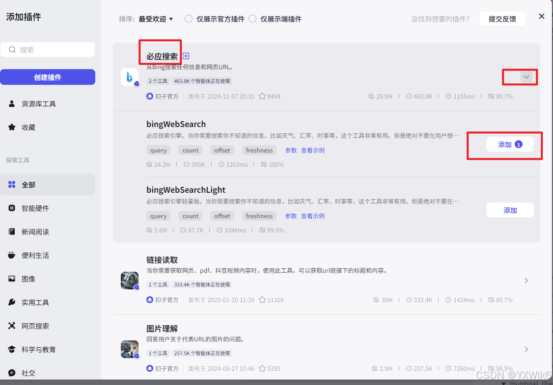Click 扣子官方 badge icon under 链接读取

click(150, 300)
